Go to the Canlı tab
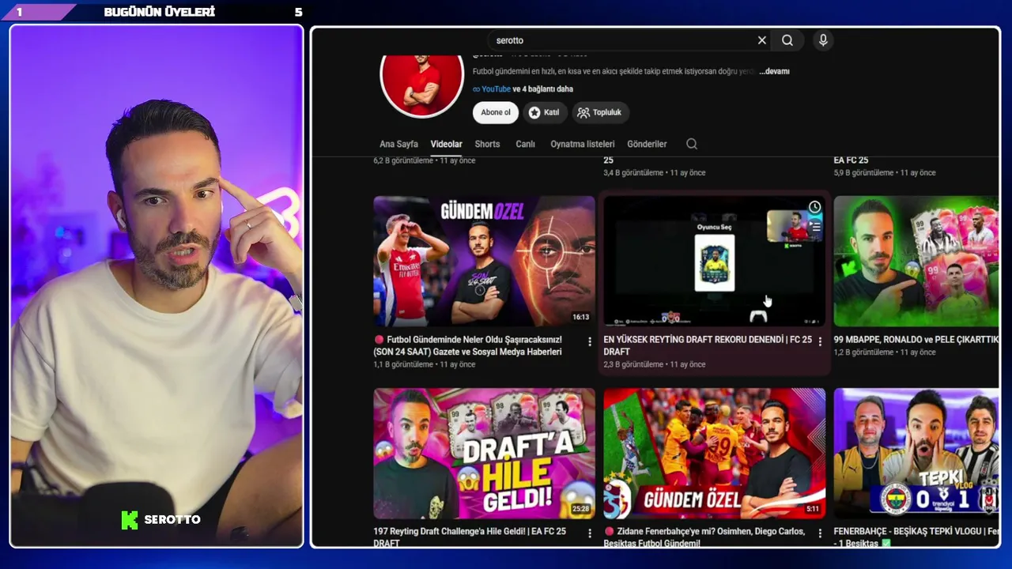 click(x=525, y=144)
